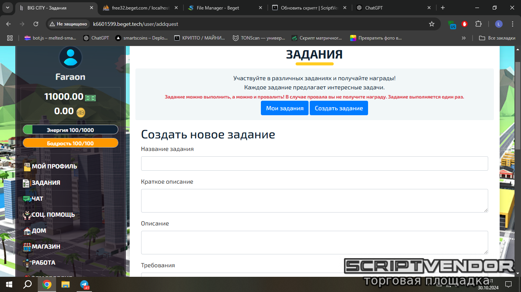The height and width of the screenshot is (292, 521).
Task: Click the red hand extension icon
Action: [x=465, y=24]
